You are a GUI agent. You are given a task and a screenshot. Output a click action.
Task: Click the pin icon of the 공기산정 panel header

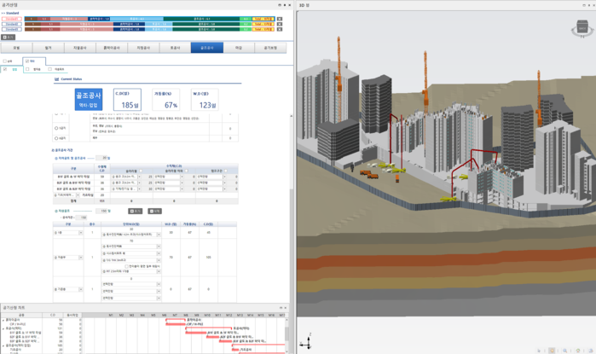click(x=285, y=5)
